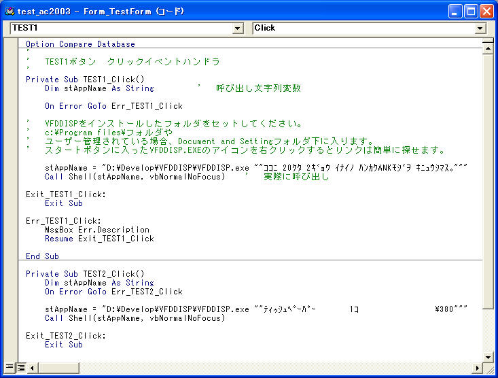Screen dimensions: 498x378
Task: Switch to Full Module View button
Action: (21, 368)
